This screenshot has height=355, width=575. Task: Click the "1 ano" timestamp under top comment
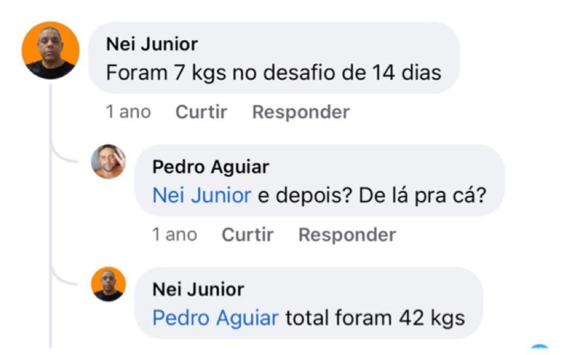click(x=128, y=112)
